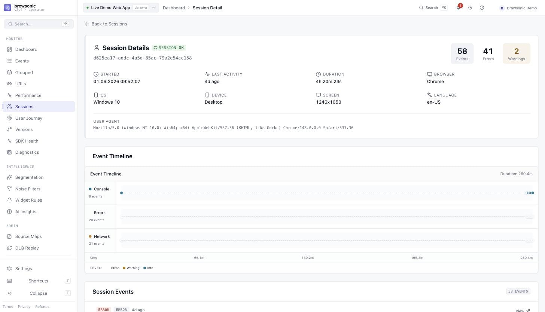Select the Console timeline row label

coord(100,192)
